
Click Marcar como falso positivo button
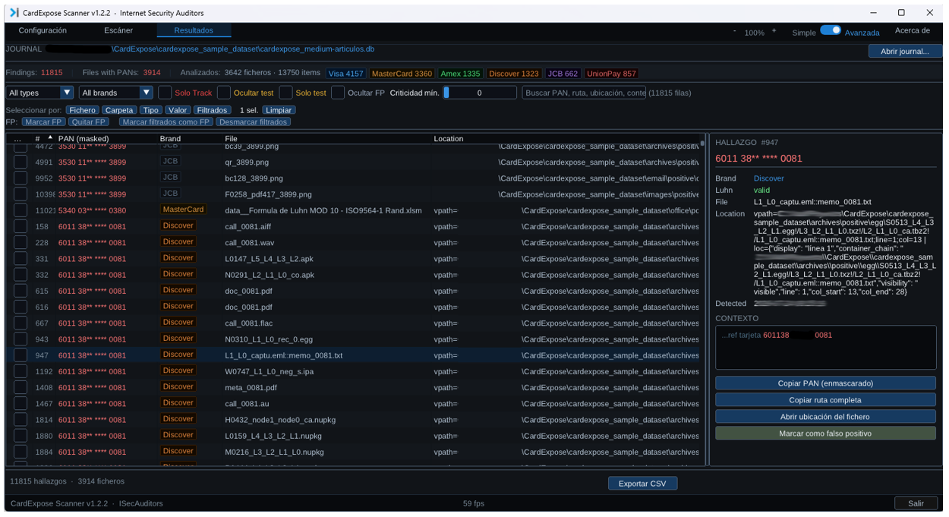pyautogui.click(x=825, y=433)
